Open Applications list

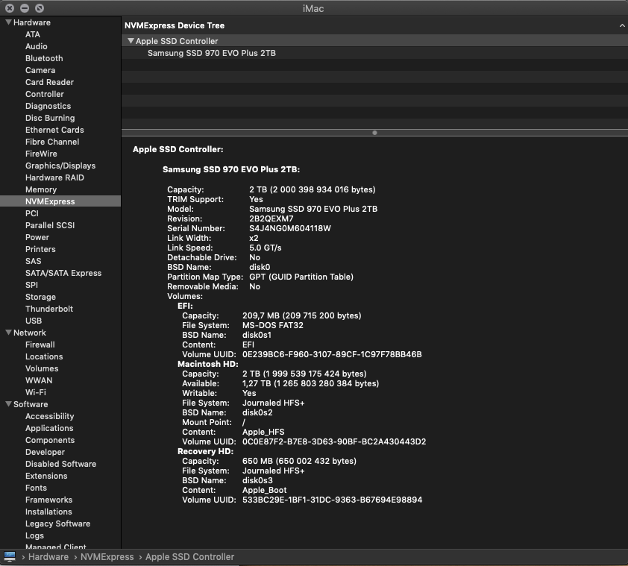49,428
